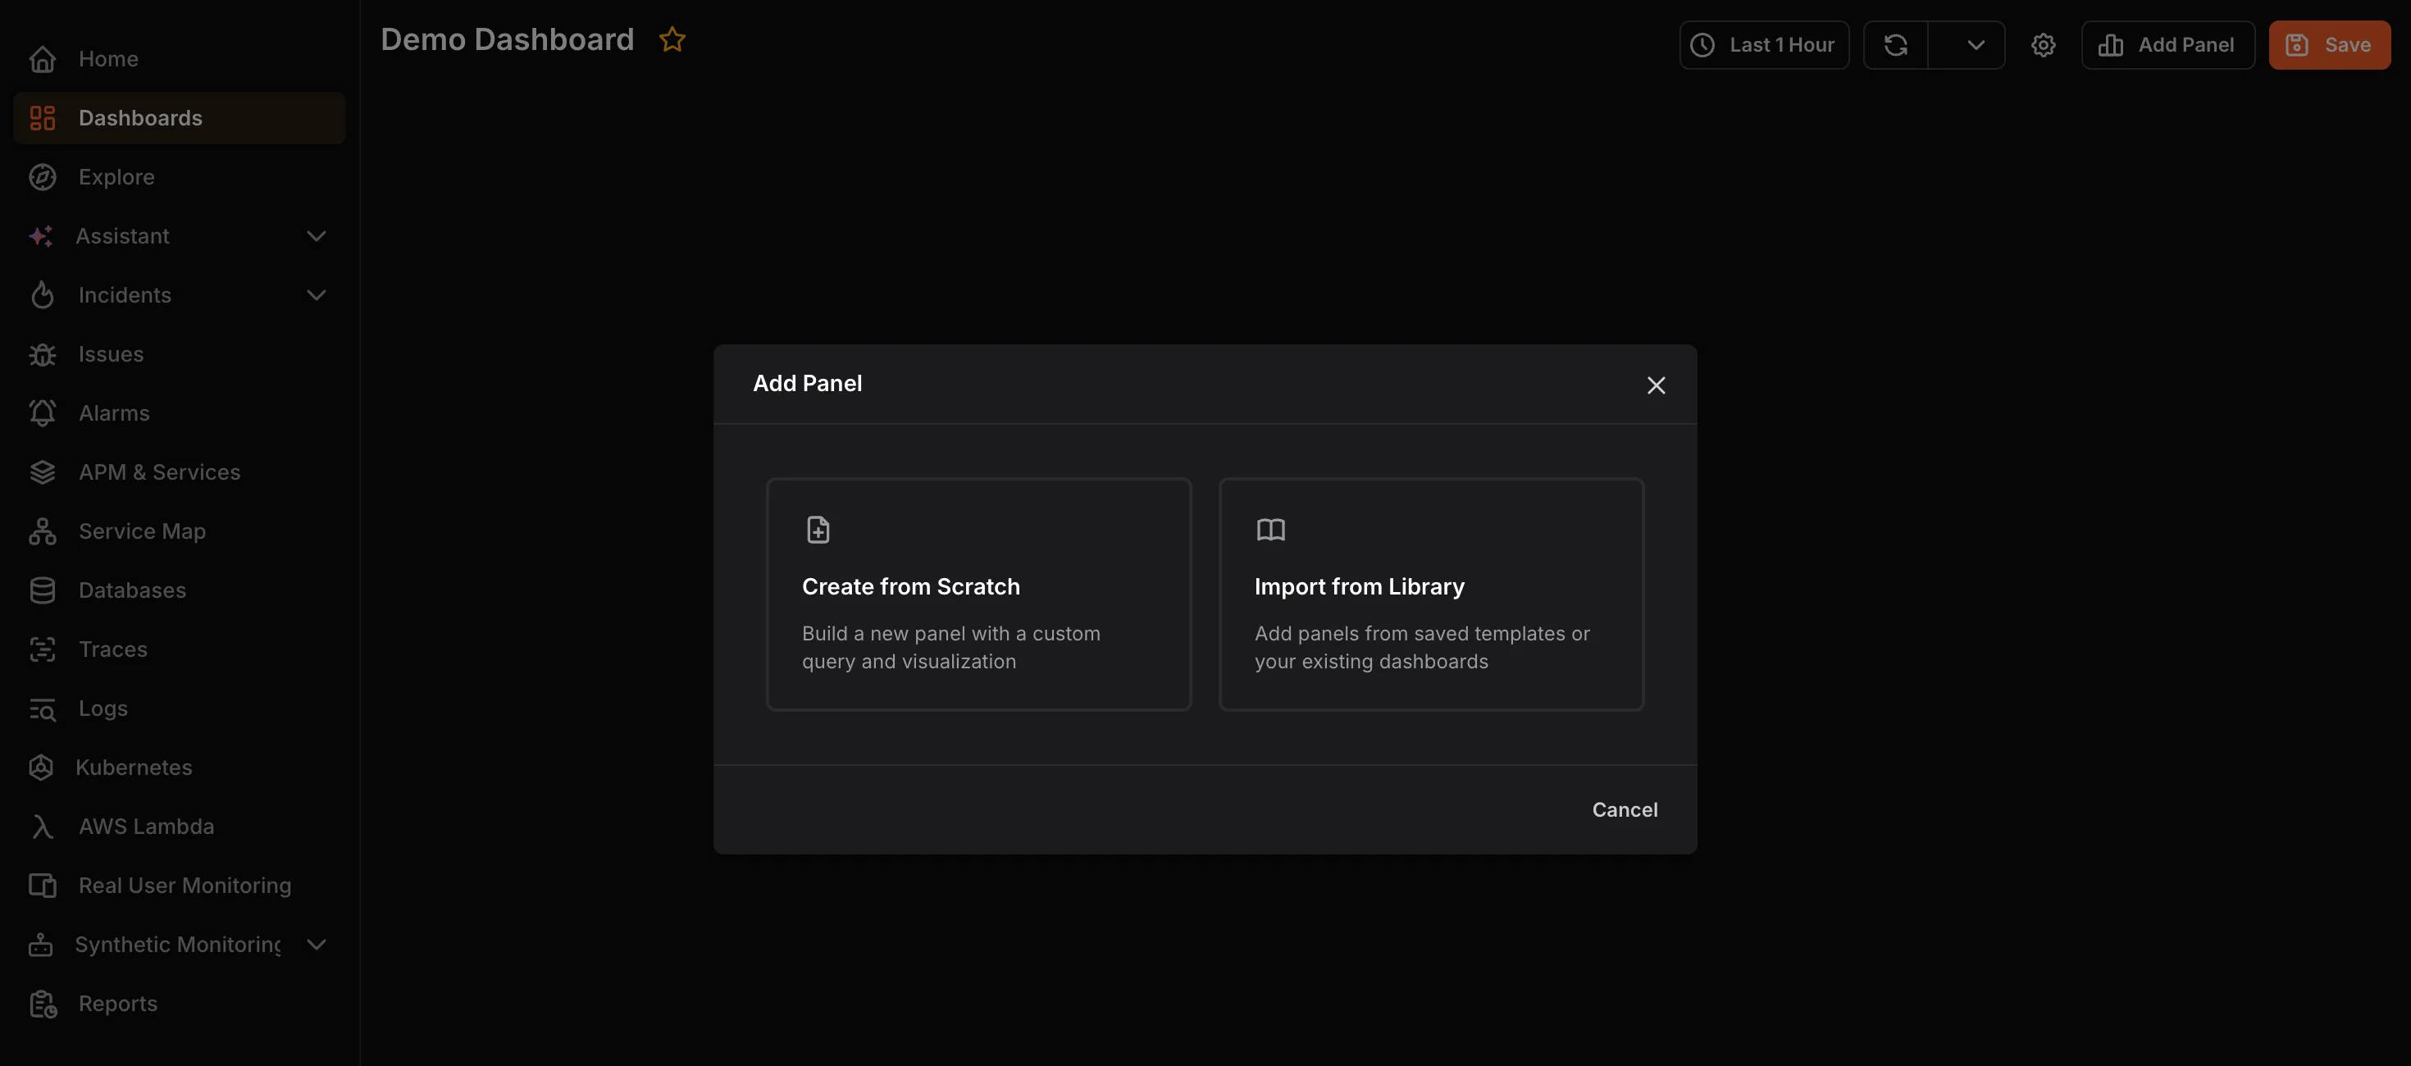This screenshot has height=1066, width=2411.
Task: Open the Kubernetes sidebar icon
Action: (41, 768)
